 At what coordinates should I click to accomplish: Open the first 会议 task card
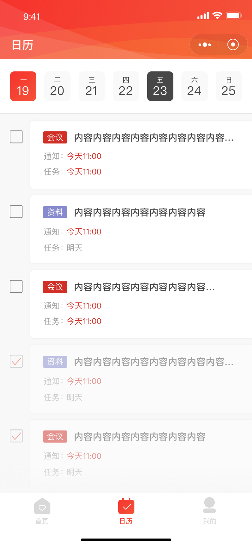141,155
